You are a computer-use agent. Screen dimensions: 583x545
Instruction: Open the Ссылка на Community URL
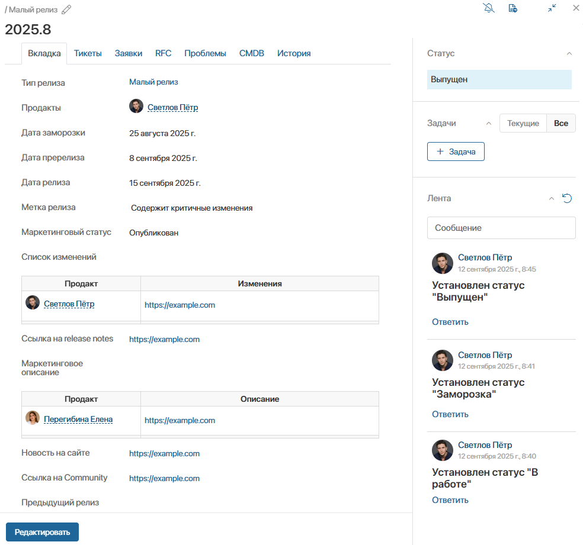pyautogui.click(x=164, y=478)
